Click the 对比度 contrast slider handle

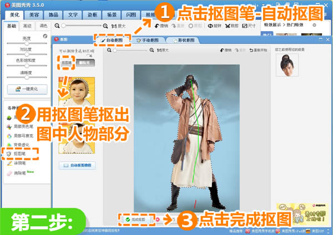coord(27,54)
